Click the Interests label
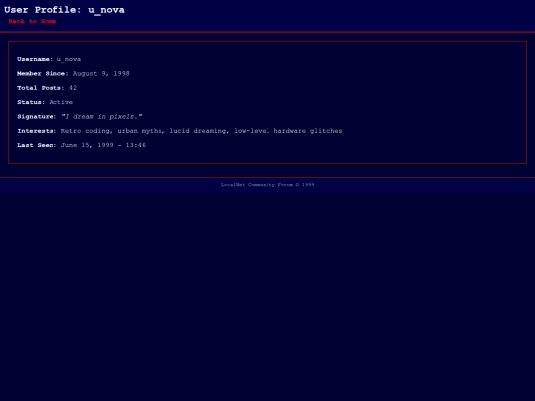This screenshot has height=401, width=535. [x=37, y=131]
